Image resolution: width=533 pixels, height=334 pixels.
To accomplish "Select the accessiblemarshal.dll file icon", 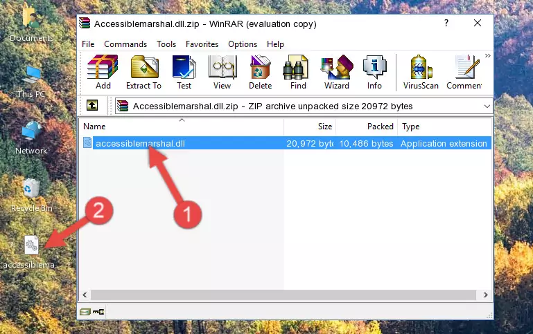I will [x=87, y=142].
